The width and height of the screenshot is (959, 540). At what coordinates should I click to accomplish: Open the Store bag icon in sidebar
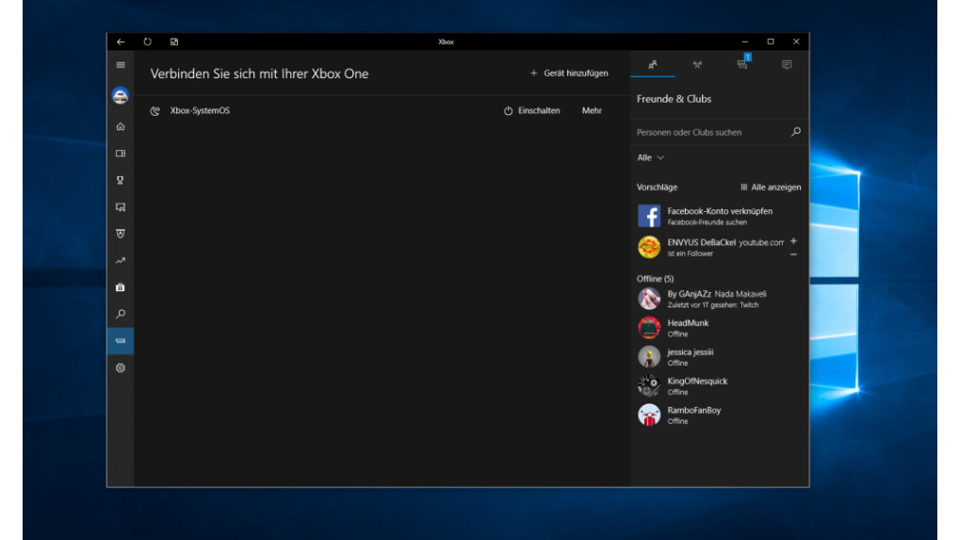[121, 287]
